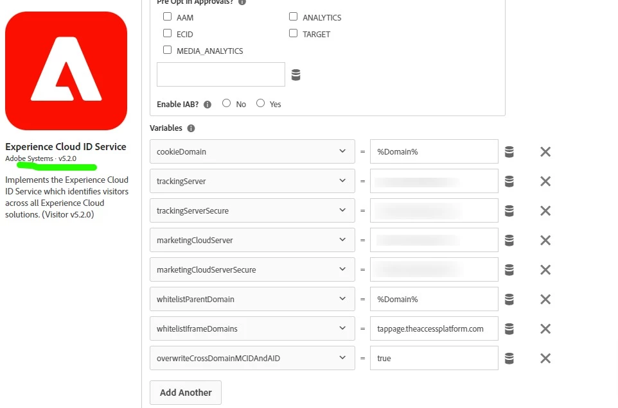This screenshot has width=618, height=408.
Task: Click the Adobe Systems v5.2.0 version text
Action: pyautogui.click(x=40, y=158)
